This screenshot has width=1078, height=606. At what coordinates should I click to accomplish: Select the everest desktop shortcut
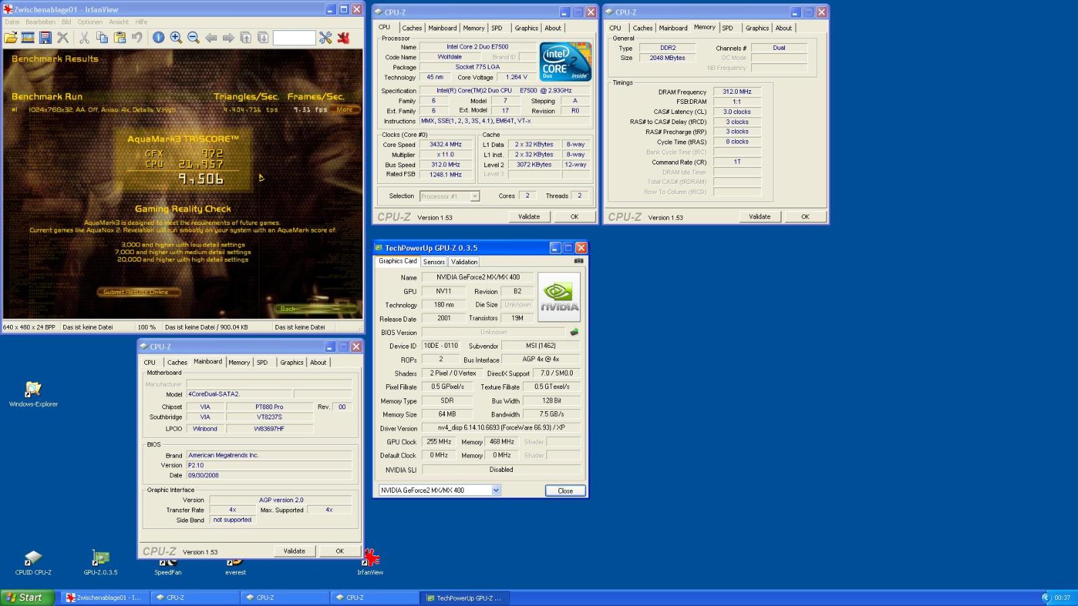(235, 567)
